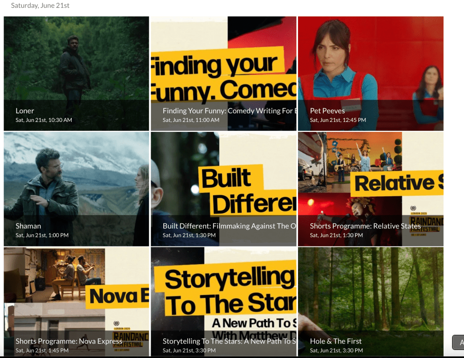Screen dimensions: 464x358
Task: Select the Nova Express shorts card
Action: click(76, 301)
